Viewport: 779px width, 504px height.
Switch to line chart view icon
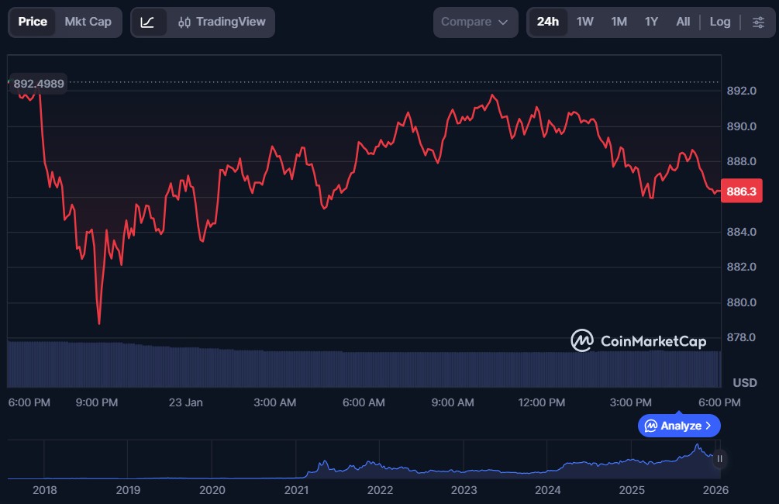click(x=147, y=22)
